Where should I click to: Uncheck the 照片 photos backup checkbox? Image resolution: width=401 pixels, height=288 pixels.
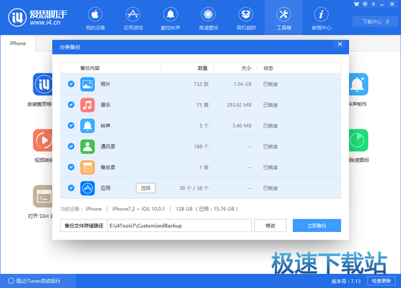(71, 84)
